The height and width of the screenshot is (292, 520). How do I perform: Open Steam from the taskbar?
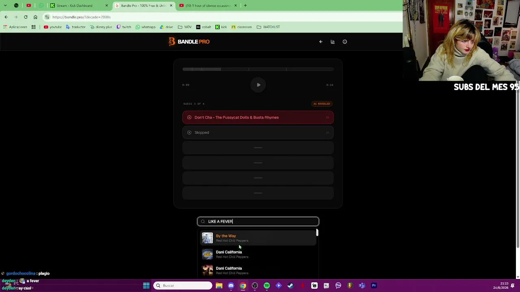[290, 286]
